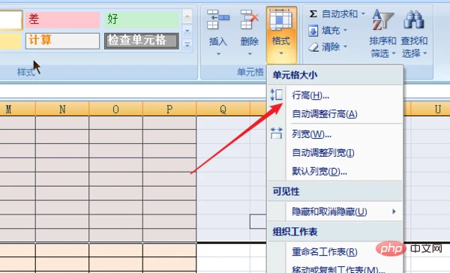Select column Q header

tap(223, 109)
